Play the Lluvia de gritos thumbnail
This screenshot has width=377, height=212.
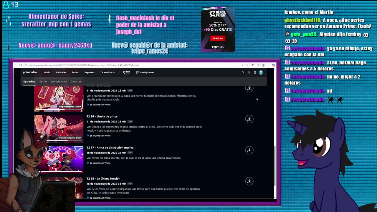click(59, 129)
